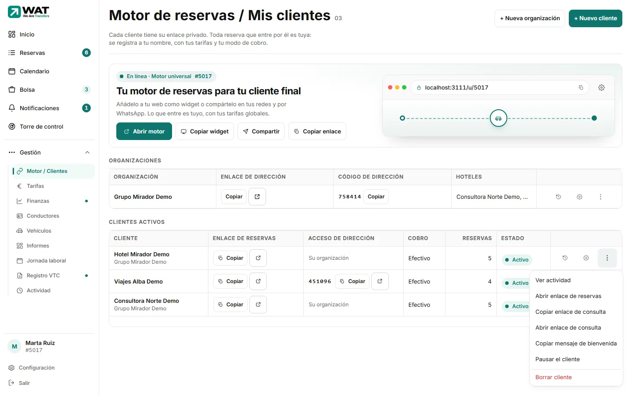Select Copiar mensaje de bienvenida menu item
Viewport: 632px width, 395px height.
tap(576, 344)
